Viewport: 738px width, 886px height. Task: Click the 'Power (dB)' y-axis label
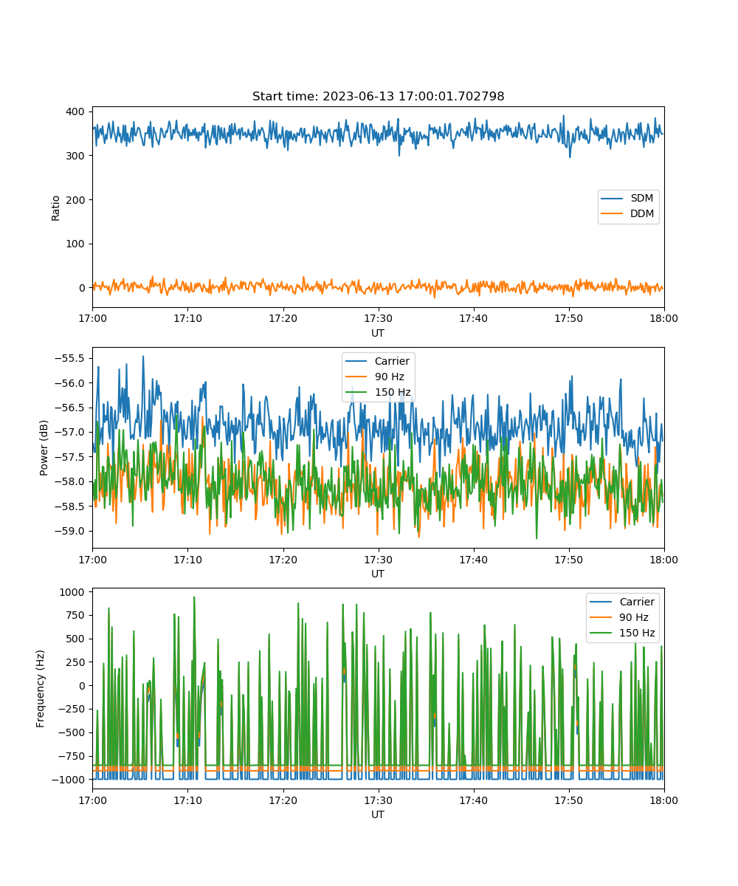[44, 447]
